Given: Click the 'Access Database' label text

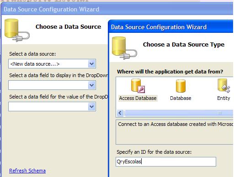Looking at the screenshot, I should click(x=138, y=98).
